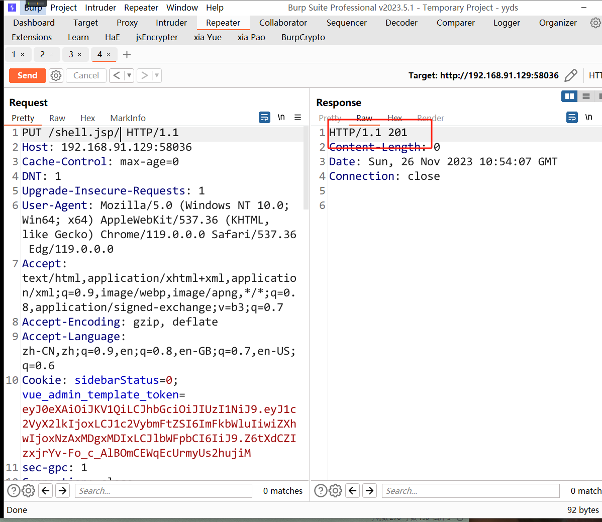Go to next response search match
The height and width of the screenshot is (522, 602).
370,491
